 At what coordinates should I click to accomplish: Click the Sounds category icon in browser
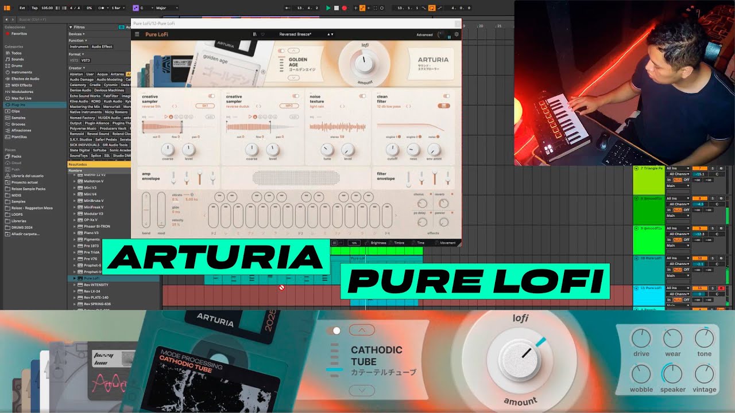[x=7, y=59]
